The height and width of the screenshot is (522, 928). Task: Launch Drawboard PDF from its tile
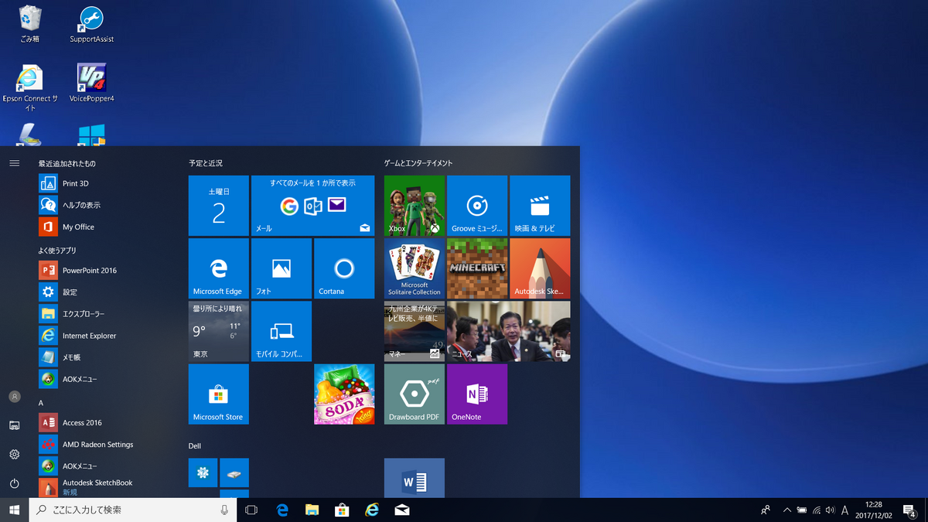coord(414,394)
